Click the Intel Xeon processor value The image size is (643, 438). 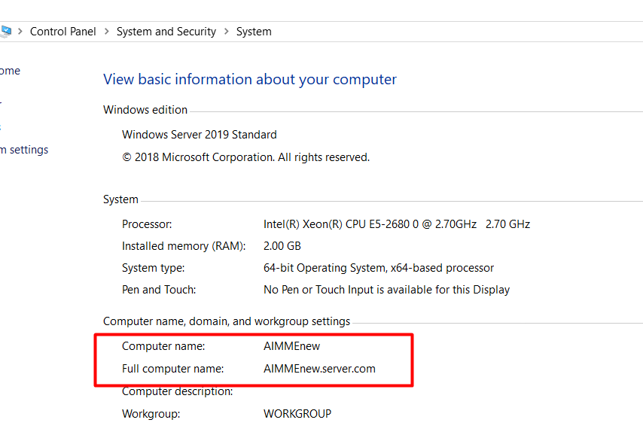tap(397, 224)
